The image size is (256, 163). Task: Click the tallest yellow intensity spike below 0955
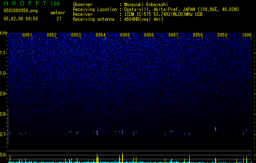pos(122,158)
